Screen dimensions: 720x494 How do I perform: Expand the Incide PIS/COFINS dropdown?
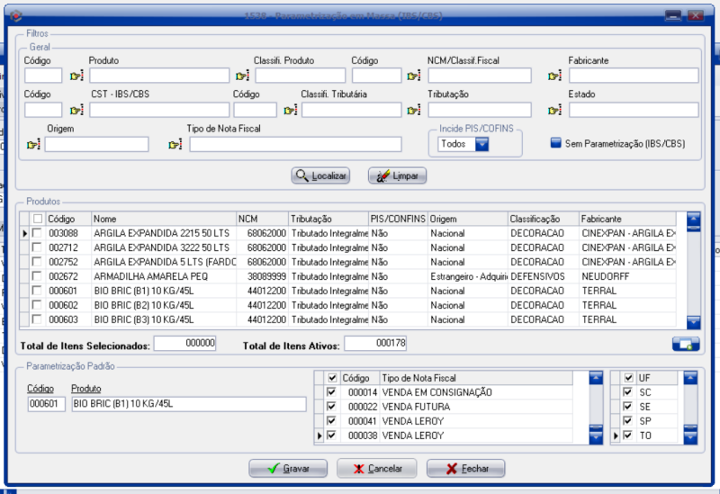[x=481, y=144]
